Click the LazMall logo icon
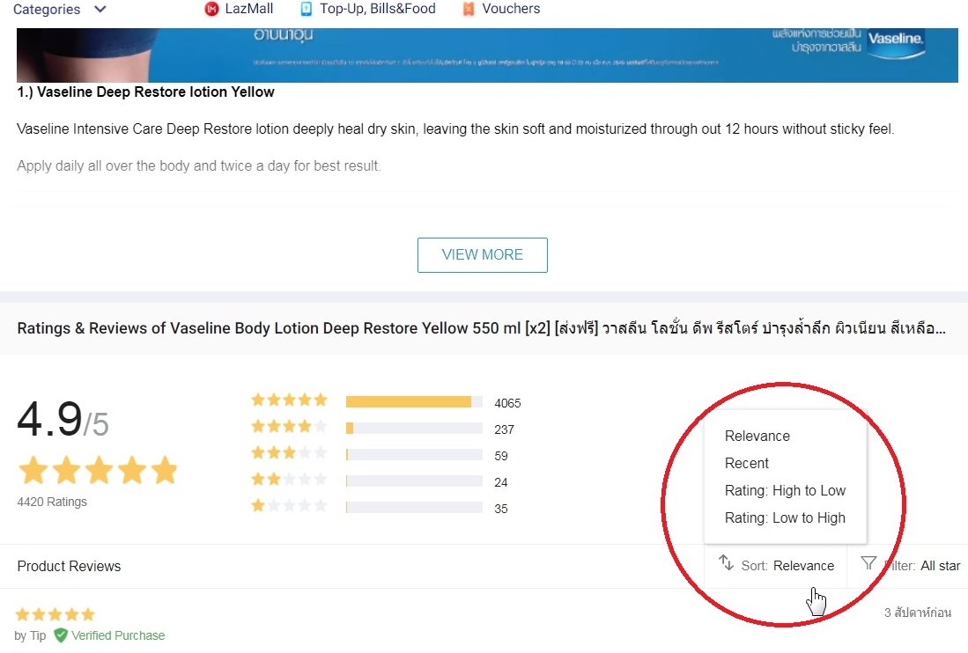 pos(211,9)
